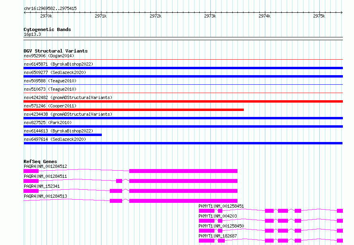Open transcript PAQR4|NM_152341 label
354x245 pixels.
tap(42, 186)
